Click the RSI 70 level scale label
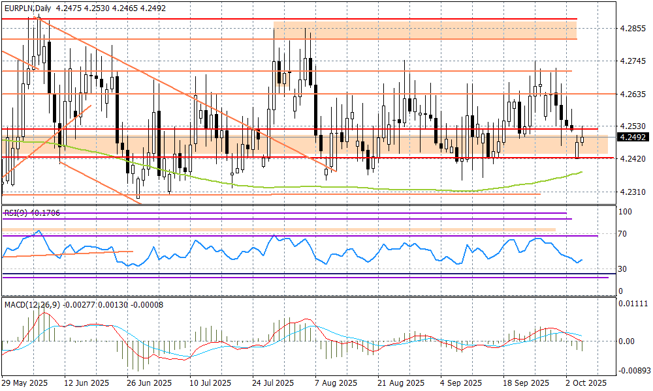 [x=624, y=234]
